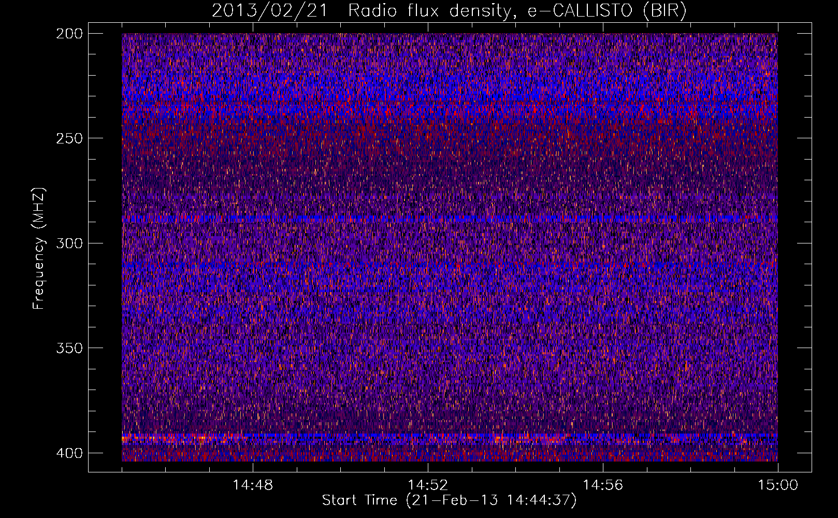Click the 400 frequency tick label
Screen dimensions: 838x518
(69, 453)
